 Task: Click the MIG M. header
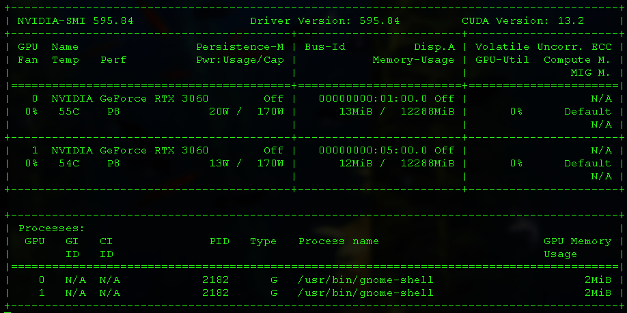click(591, 73)
